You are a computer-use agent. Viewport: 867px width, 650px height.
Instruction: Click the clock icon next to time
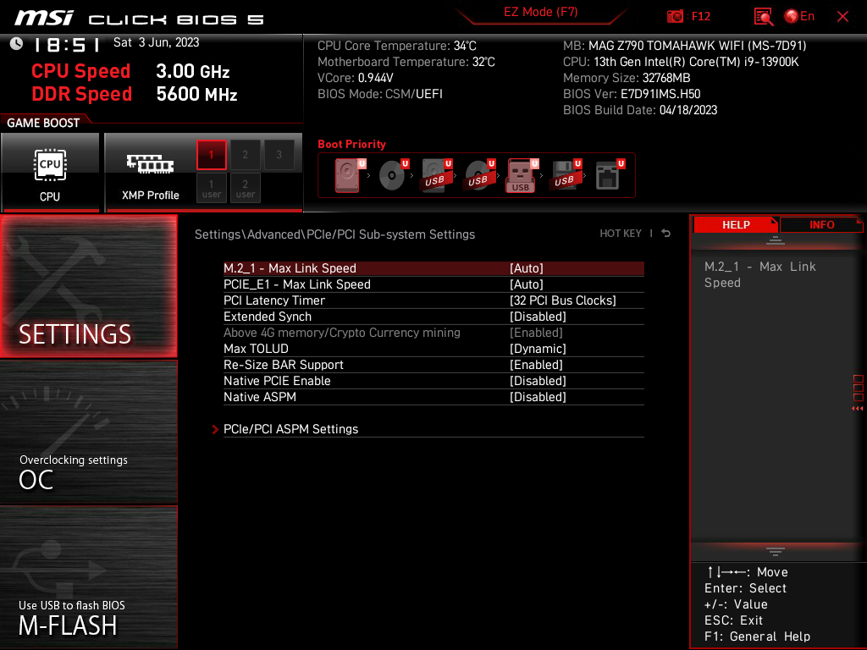[16, 44]
